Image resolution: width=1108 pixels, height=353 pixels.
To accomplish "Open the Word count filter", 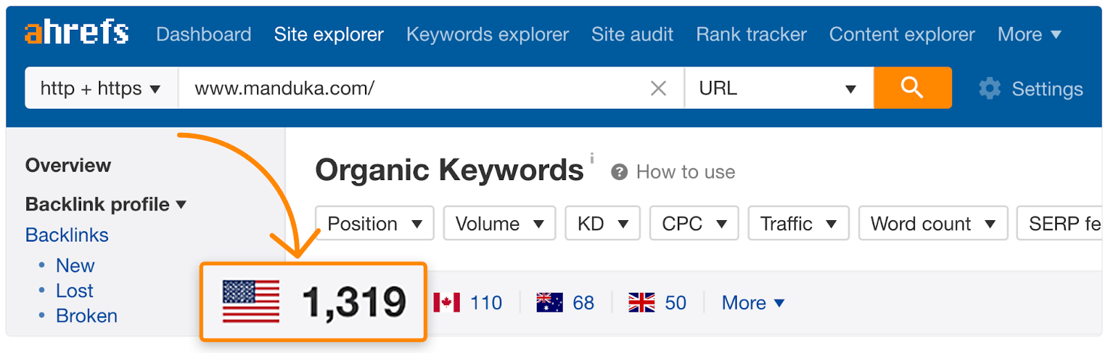I will (x=932, y=224).
